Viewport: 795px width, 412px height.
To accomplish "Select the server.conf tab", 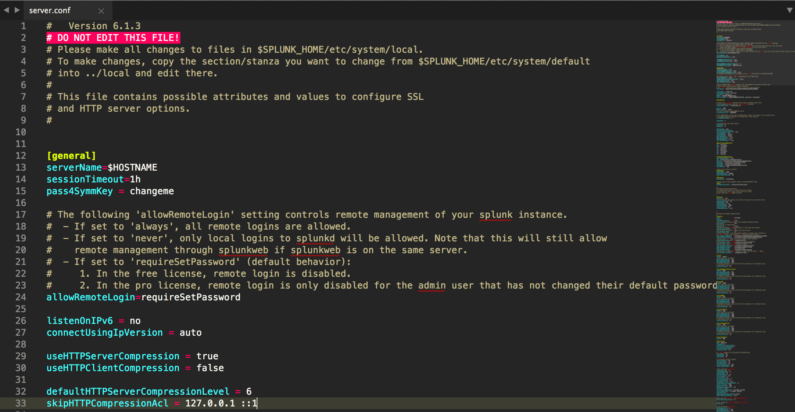I will tap(50, 10).
